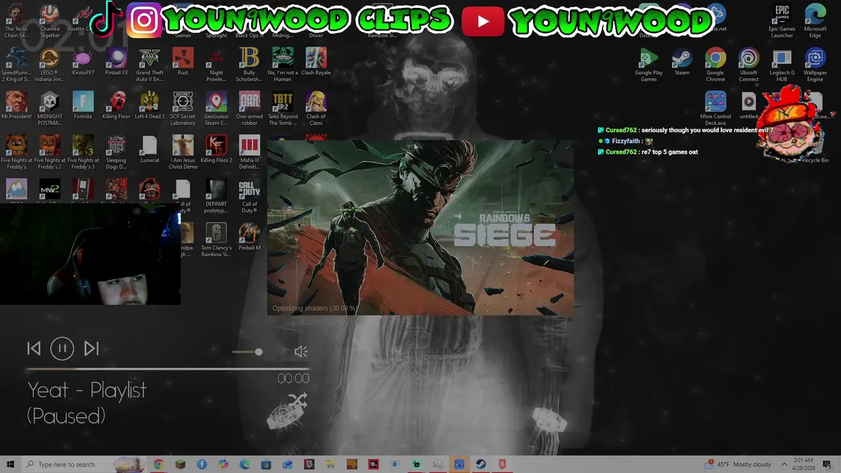The width and height of the screenshot is (841, 473).
Task: Open Logitech G HUB shortcut
Action: pos(782,65)
